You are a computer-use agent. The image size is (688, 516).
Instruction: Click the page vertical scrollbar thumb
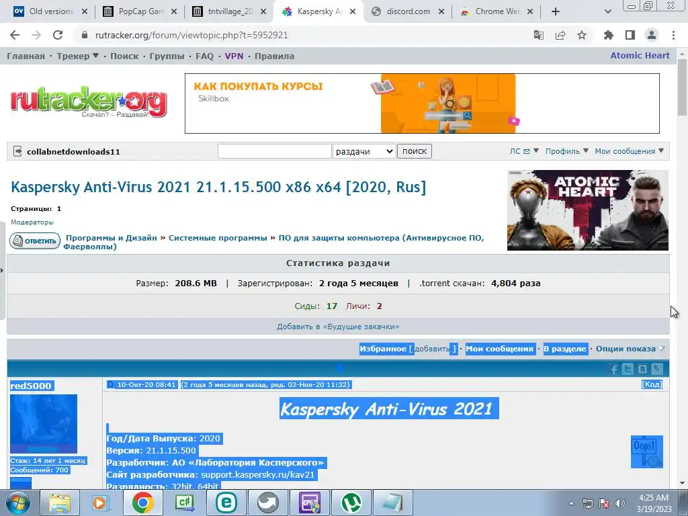pos(683,88)
